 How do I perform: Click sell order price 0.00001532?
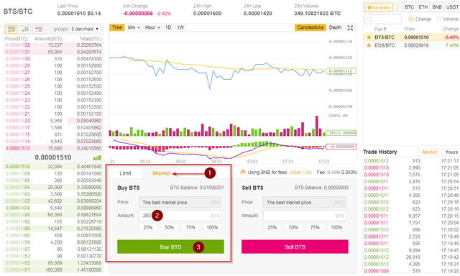point(17,45)
